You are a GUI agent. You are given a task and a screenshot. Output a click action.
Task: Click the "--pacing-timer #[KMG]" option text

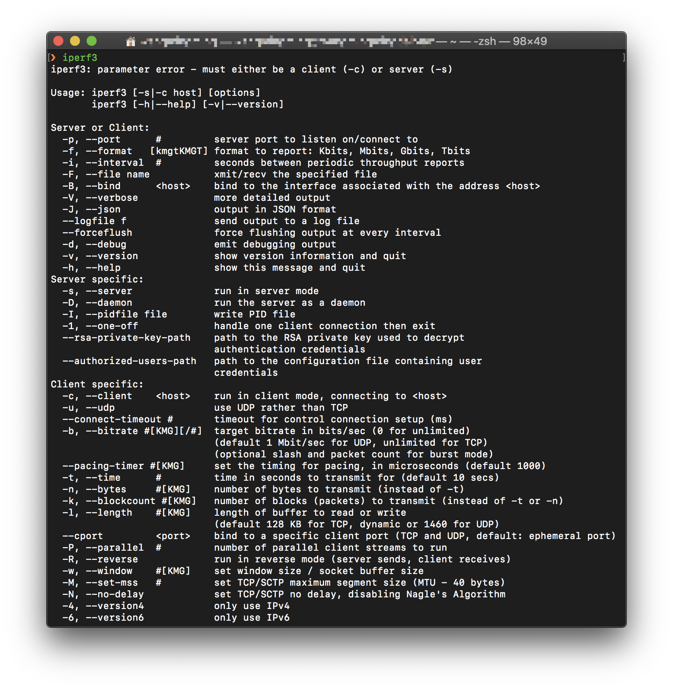[x=124, y=466]
